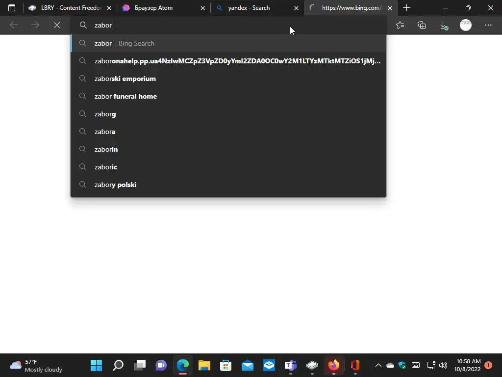Open the Collections icon
This screenshot has height=377, width=502.
point(422,25)
